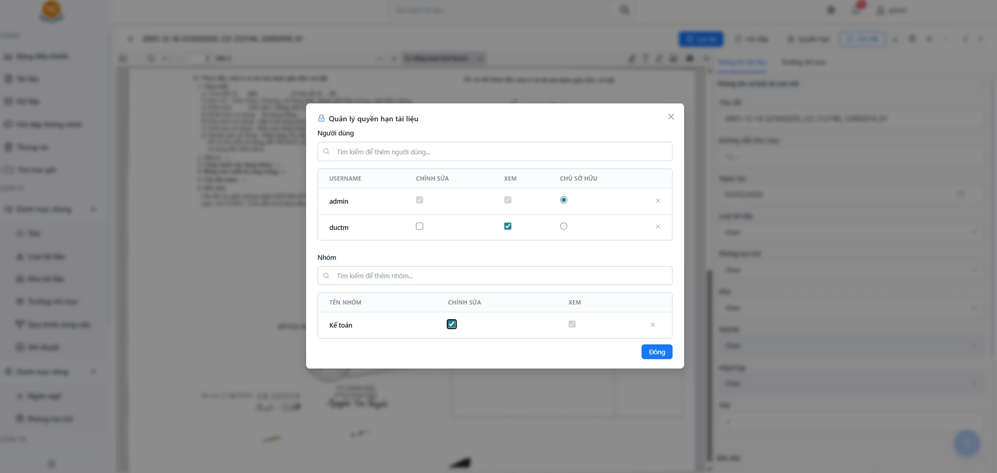Collapse the first expandable section in the sidebar
Viewport: 997px width, 473px height.
click(x=93, y=209)
